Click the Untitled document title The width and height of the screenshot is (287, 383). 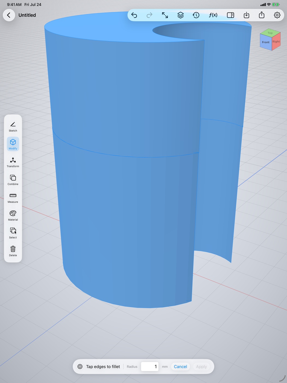click(x=27, y=15)
